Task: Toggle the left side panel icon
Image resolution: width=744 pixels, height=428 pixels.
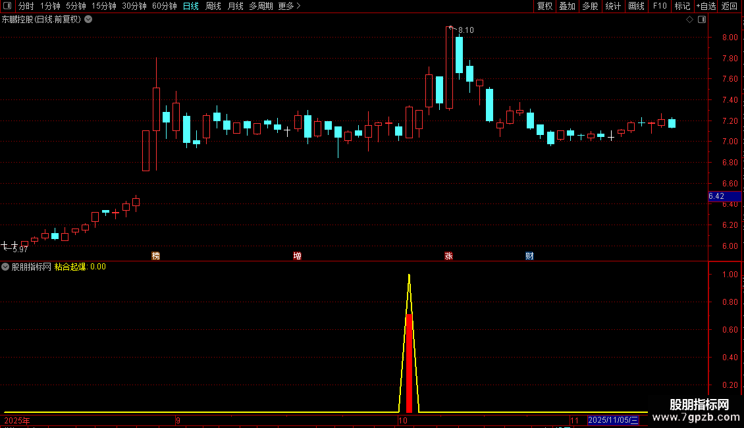Action: 7,6
